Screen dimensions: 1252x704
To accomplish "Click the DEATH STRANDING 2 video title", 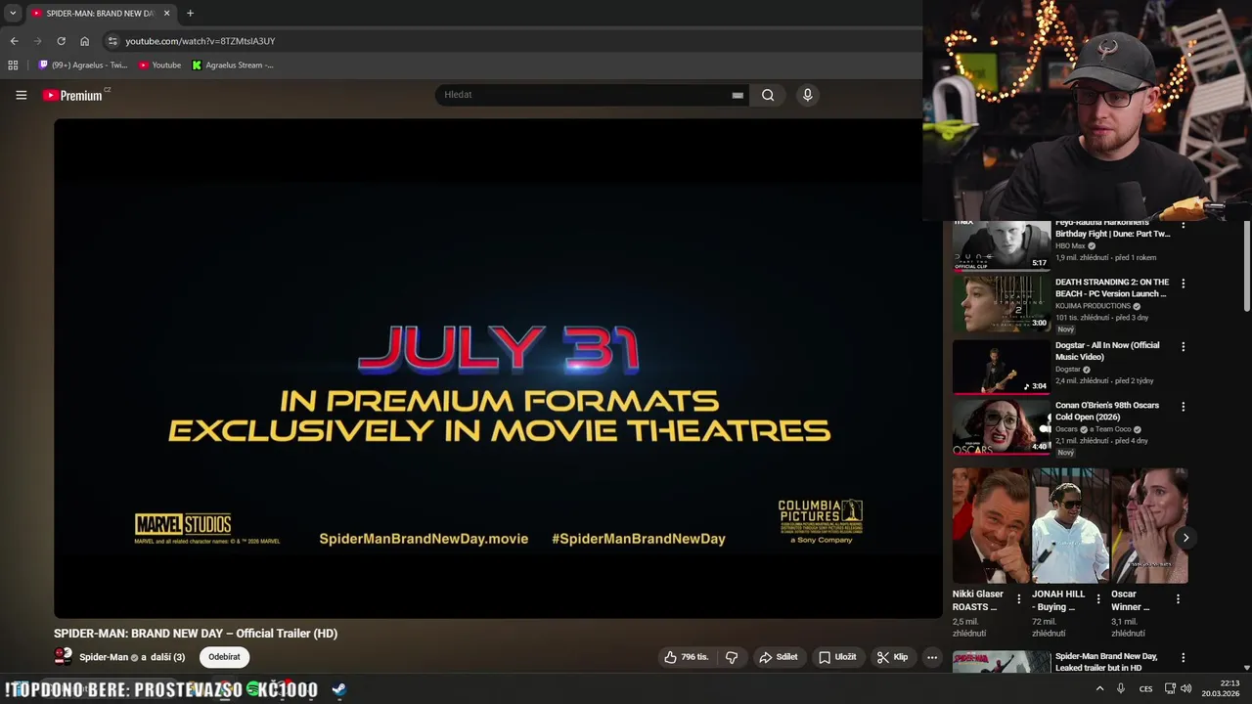I will (x=1112, y=287).
